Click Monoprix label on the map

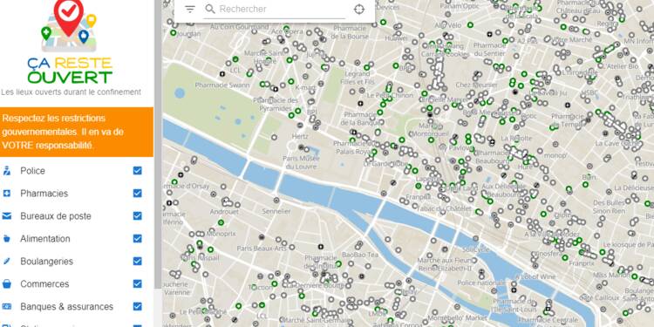point(221,234)
